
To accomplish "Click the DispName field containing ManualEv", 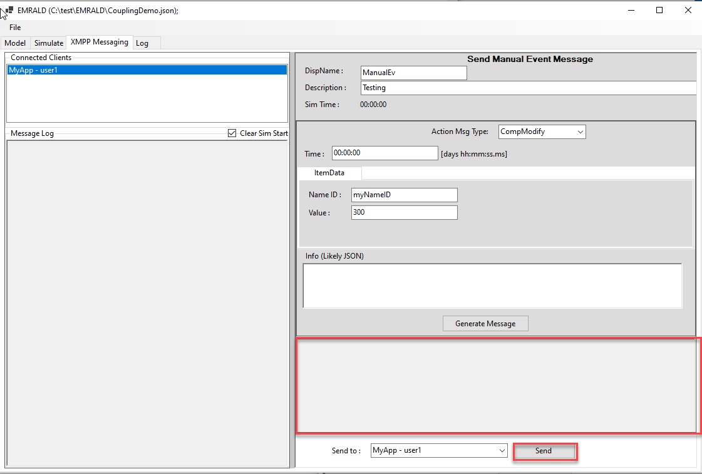I will [414, 73].
